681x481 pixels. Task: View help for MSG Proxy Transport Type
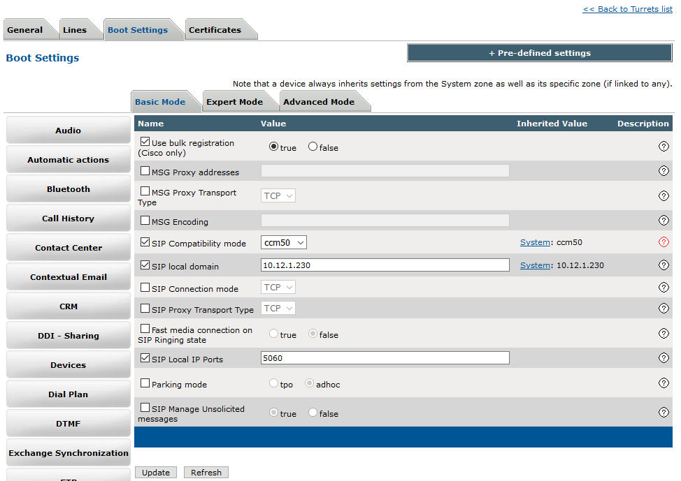click(664, 195)
